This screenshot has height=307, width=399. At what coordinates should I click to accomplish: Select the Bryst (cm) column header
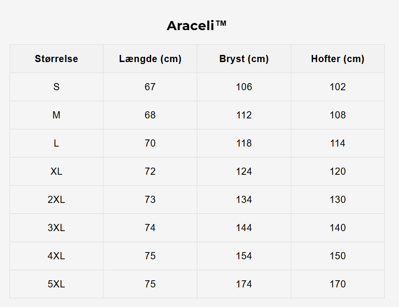(x=244, y=59)
